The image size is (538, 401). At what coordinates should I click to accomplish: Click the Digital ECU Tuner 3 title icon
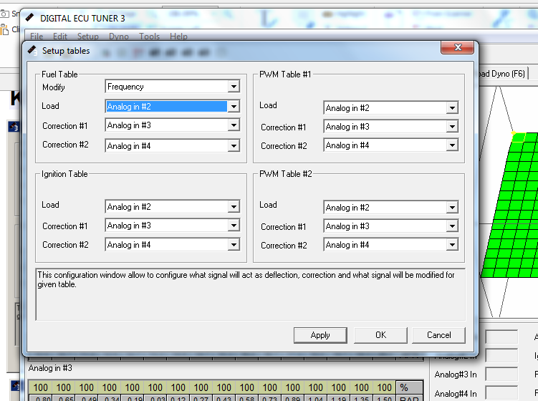(x=30, y=16)
